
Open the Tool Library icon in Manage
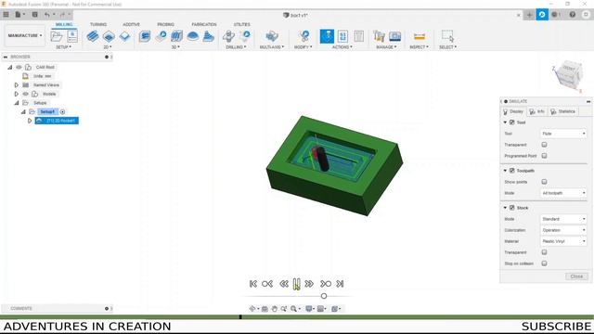click(x=379, y=36)
